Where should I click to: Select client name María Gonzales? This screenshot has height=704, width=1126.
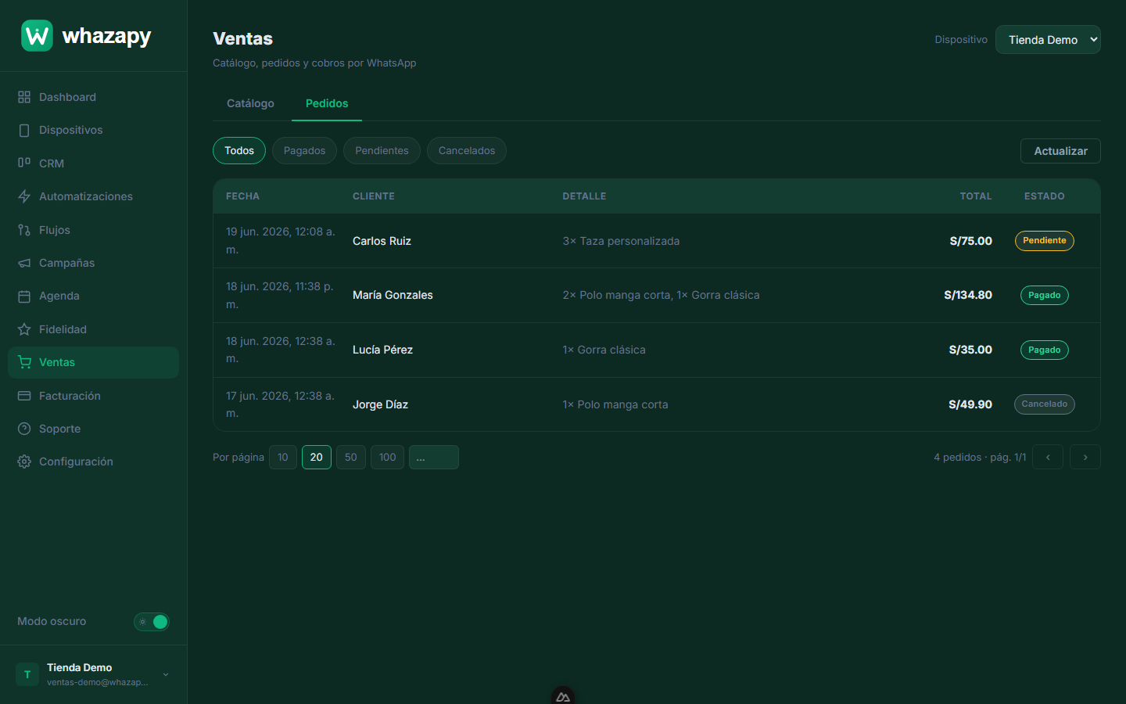pos(393,295)
